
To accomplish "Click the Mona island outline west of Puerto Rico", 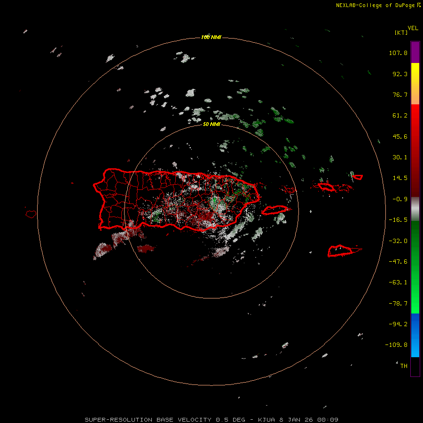I will tap(31, 214).
